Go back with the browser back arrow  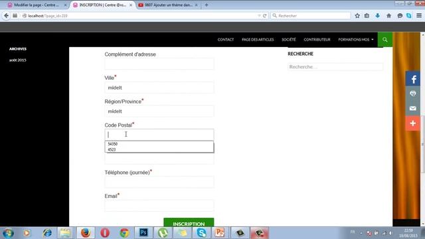click(6, 16)
